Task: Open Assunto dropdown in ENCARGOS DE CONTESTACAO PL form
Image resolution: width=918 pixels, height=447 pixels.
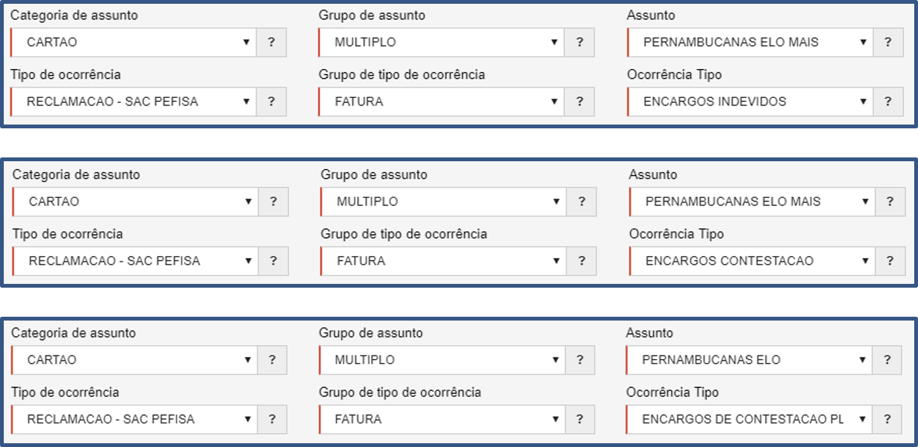Action: click(x=749, y=360)
